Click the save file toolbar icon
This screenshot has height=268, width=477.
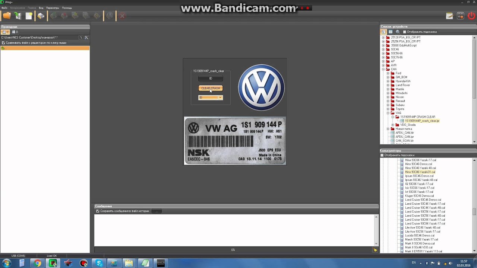point(18,16)
